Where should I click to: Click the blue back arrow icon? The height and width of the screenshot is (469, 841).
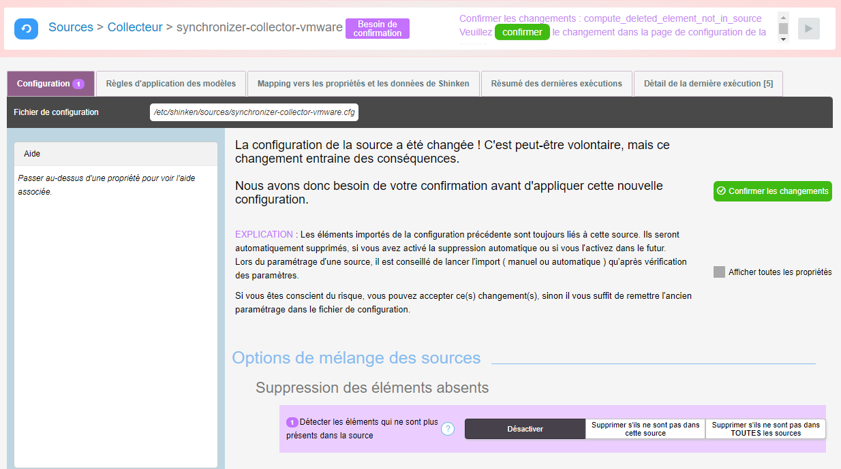point(26,29)
